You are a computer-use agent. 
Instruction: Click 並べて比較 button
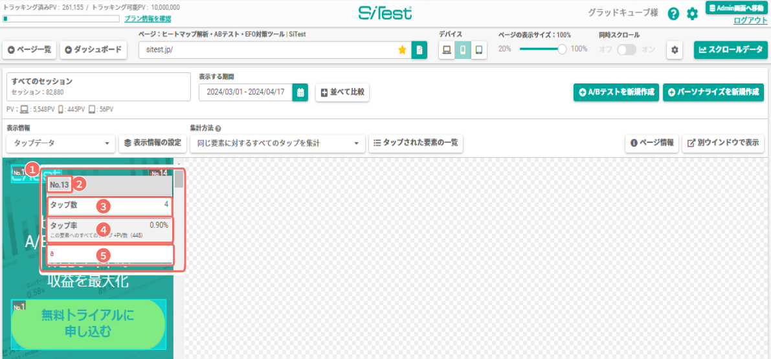[x=342, y=92]
